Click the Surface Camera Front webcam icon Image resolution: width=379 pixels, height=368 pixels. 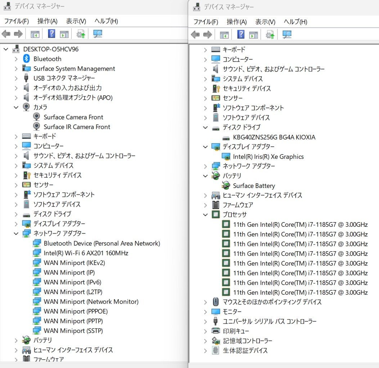point(36,117)
